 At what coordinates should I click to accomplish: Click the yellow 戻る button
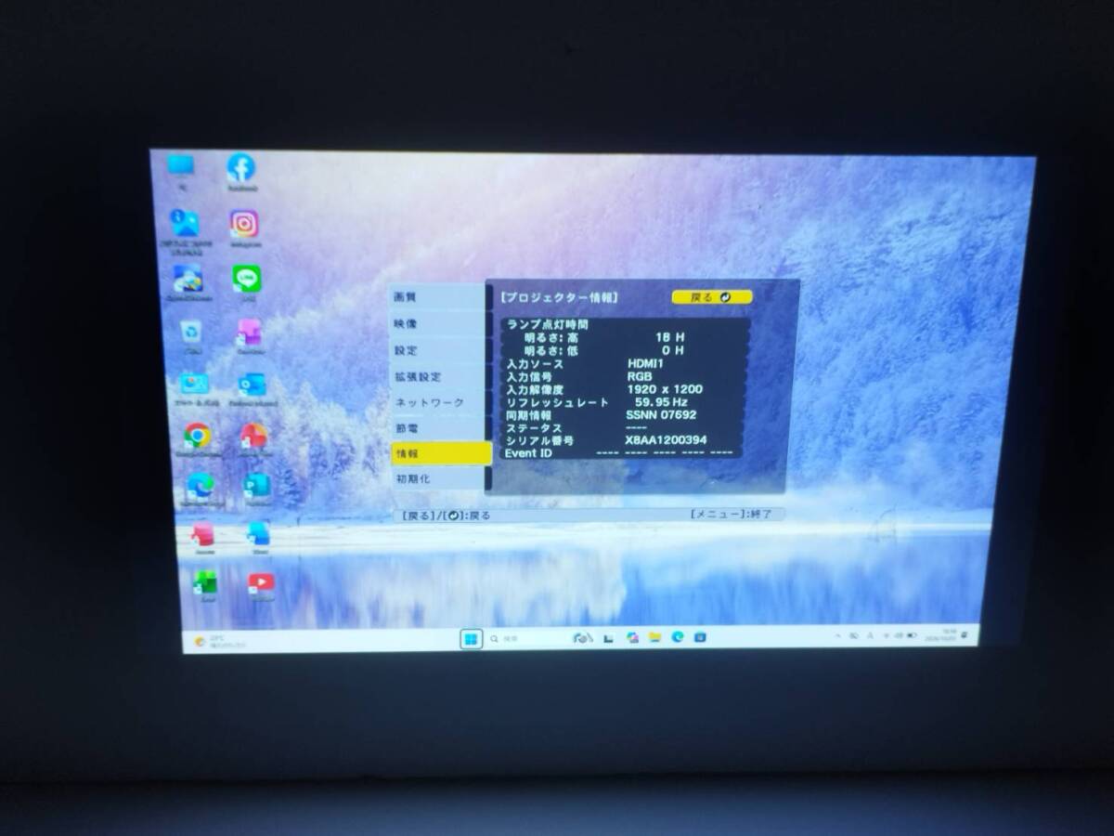(712, 297)
